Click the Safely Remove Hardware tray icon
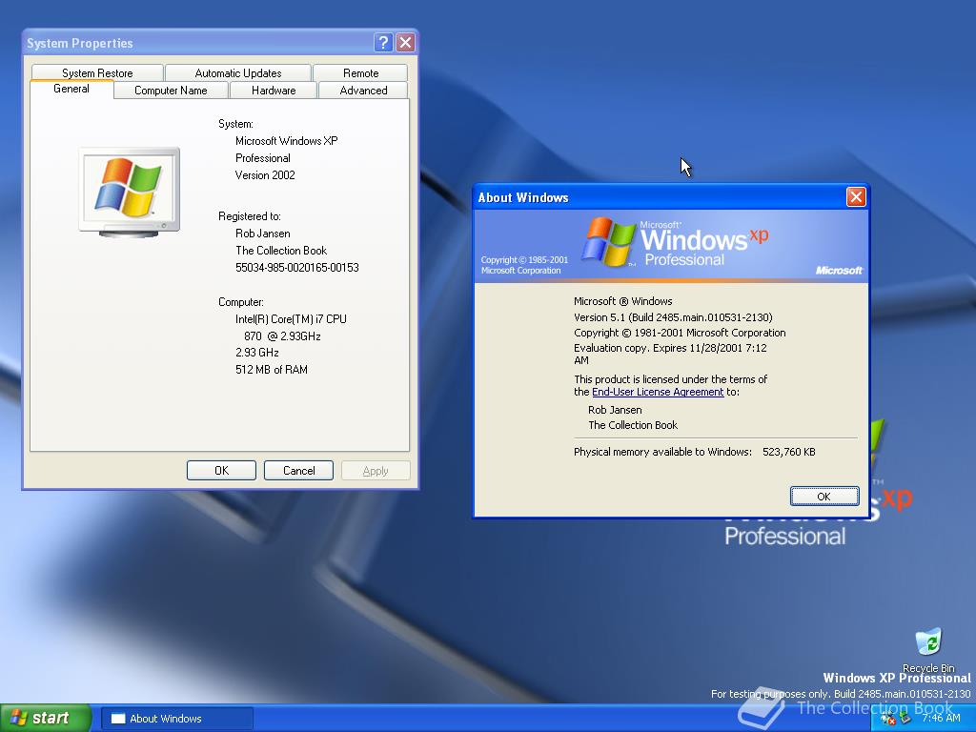This screenshot has width=976, height=732. click(905, 719)
